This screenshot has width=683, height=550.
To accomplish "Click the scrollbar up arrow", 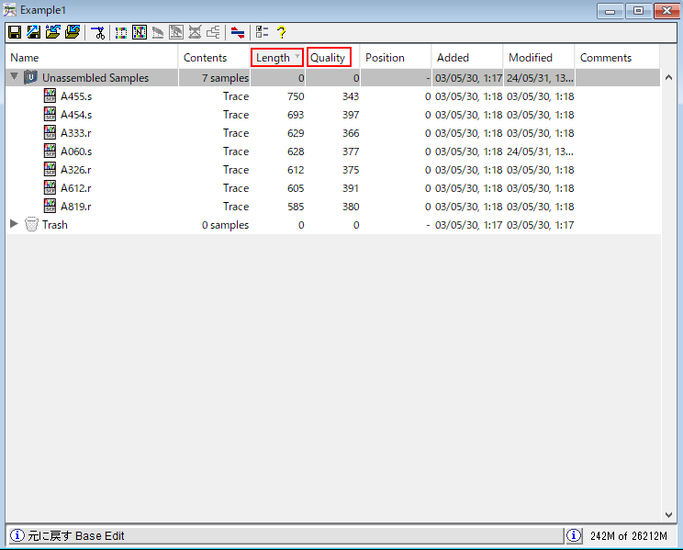I will pyautogui.click(x=668, y=77).
